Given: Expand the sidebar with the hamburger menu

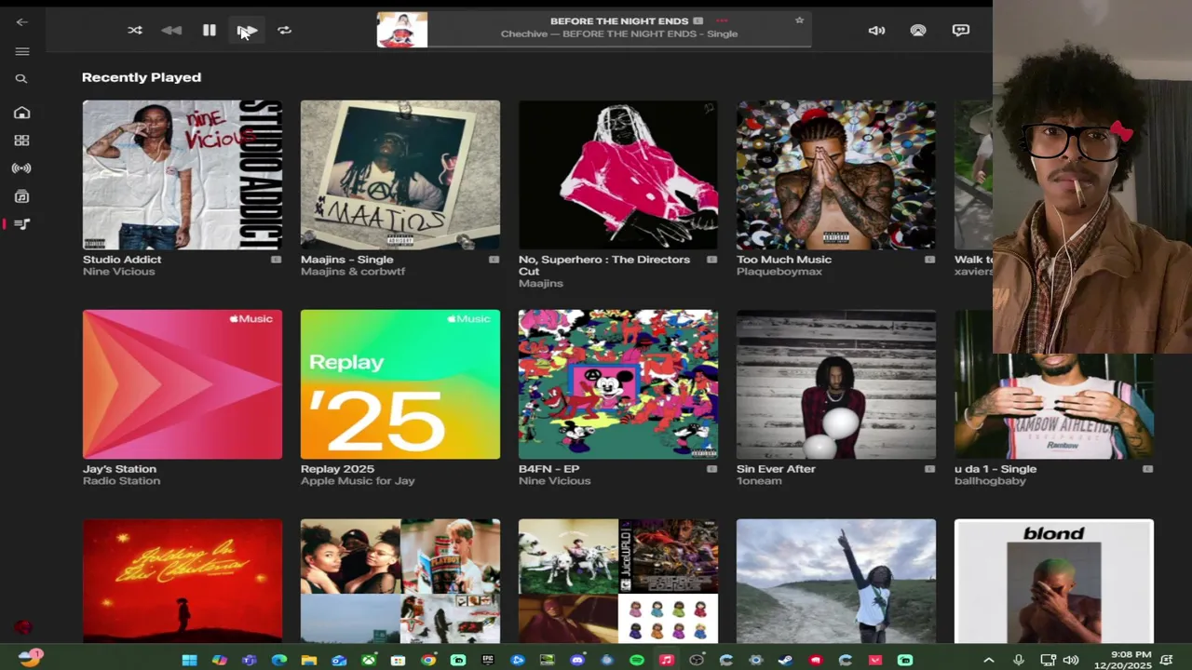Looking at the screenshot, I should [x=22, y=51].
